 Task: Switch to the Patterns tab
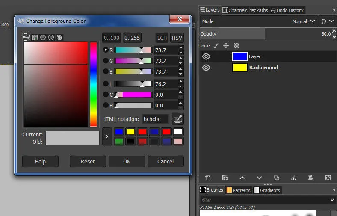click(x=238, y=190)
